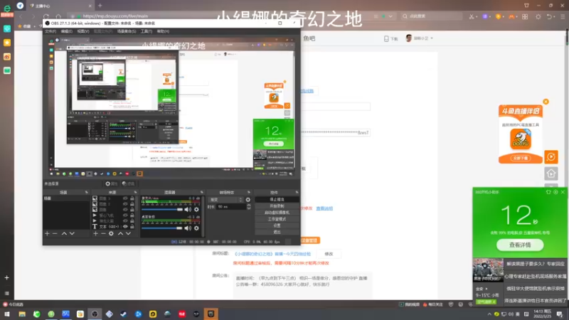The height and width of the screenshot is (320, 569).
Task: Toggle lock on 图像 2 source
Action: pyautogui.click(x=132, y=204)
